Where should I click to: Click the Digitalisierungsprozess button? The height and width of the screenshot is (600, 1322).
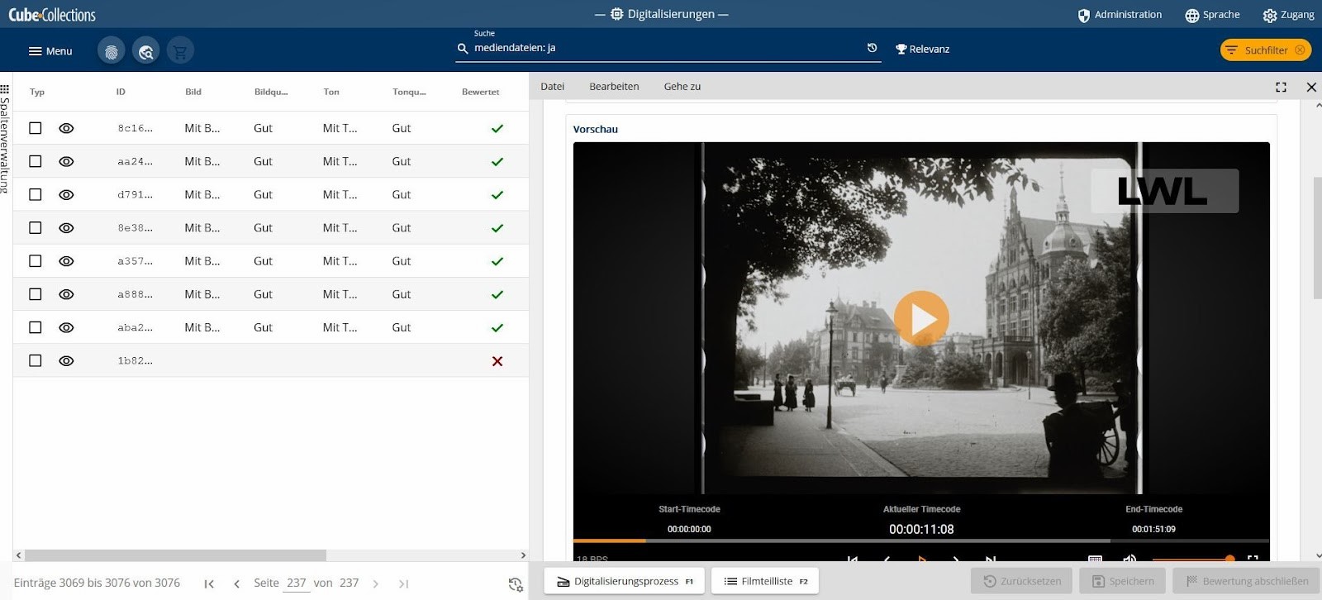(x=625, y=581)
